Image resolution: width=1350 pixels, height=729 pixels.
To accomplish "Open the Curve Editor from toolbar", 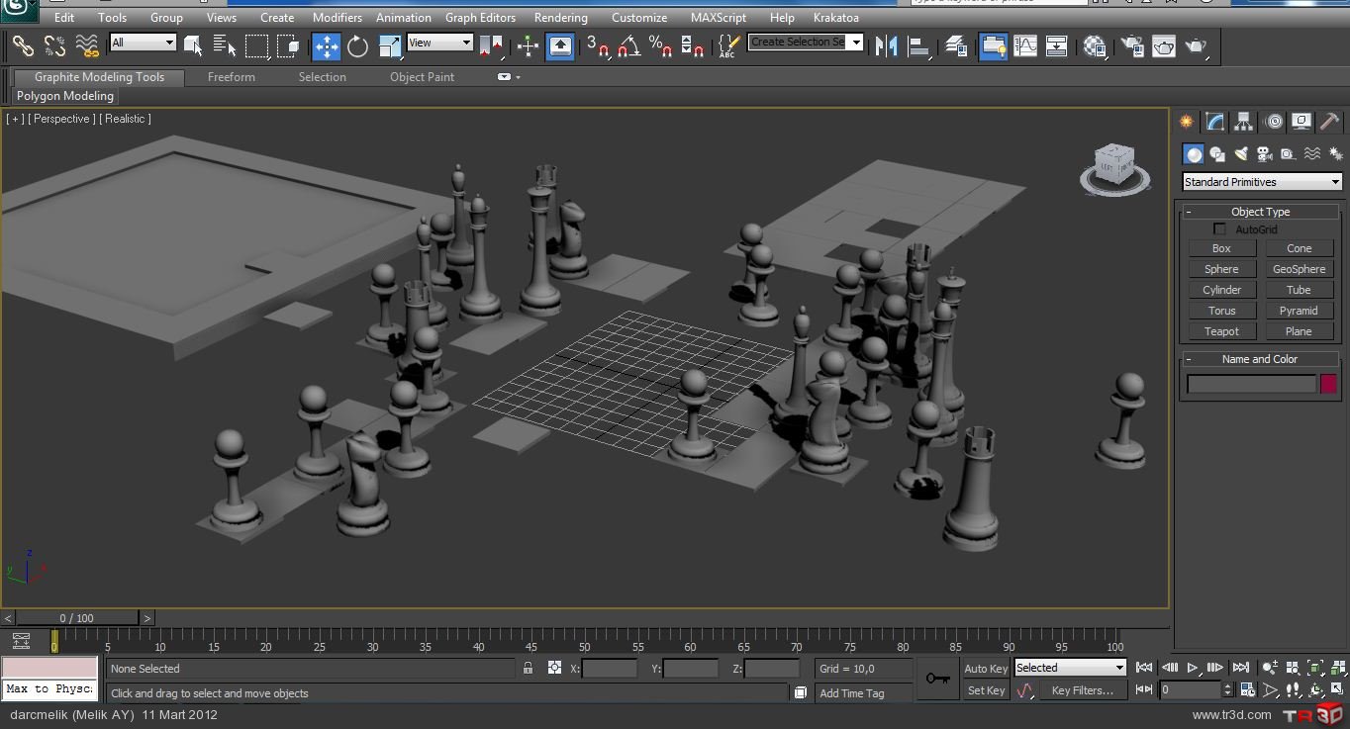I will click(x=1025, y=46).
